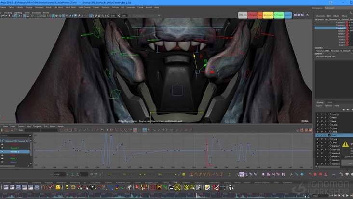The width and height of the screenshot is (353, 199).
Task: Toggle visibility V of ProxySet layer
Action: [x=318, y=114]
